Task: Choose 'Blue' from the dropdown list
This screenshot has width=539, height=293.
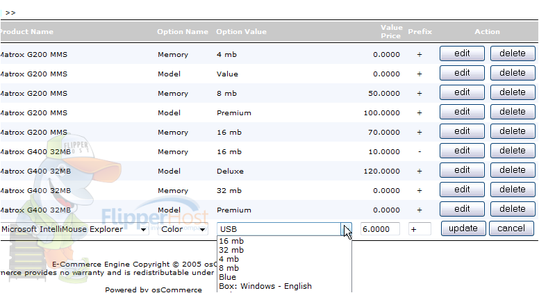Action: point(228,277)
